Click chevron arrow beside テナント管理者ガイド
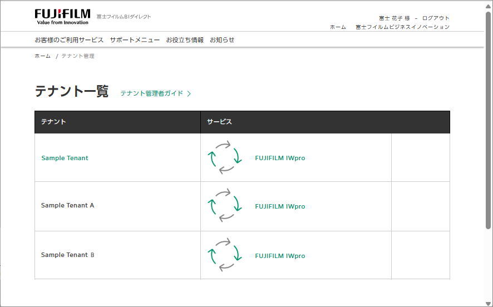Screen dimensions: 493x307 pos(189,94)
